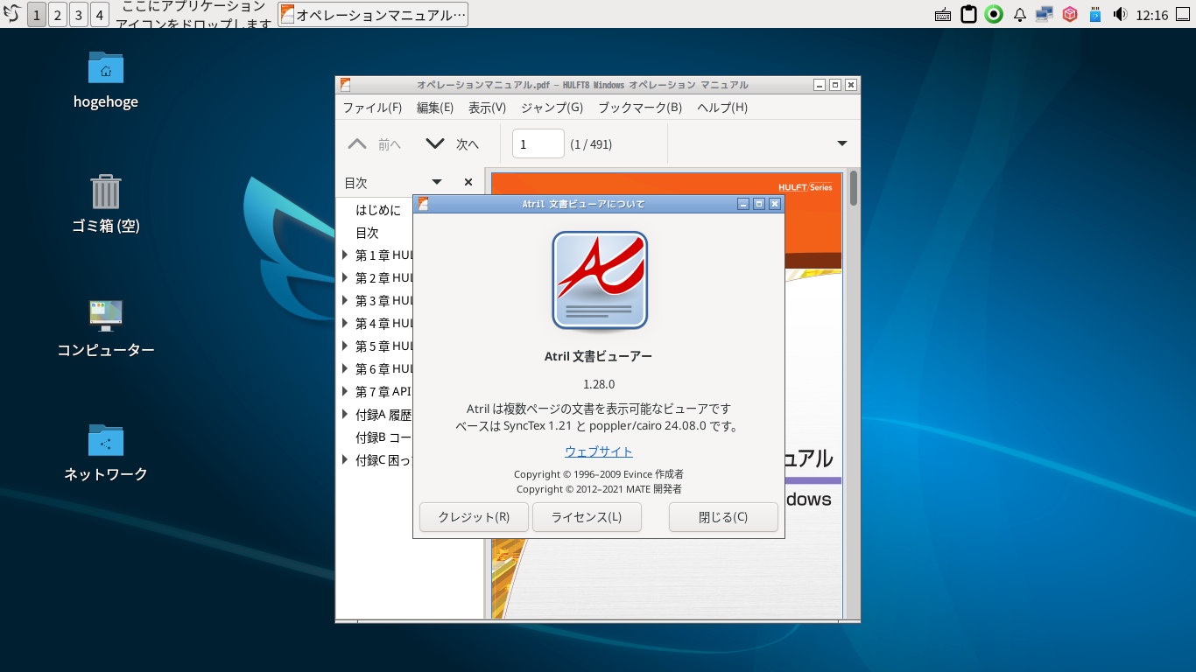The height and width of the screenshot is (672, 1196).
Task: Select the 目次 row under はじめに
Action: (412, 233)
